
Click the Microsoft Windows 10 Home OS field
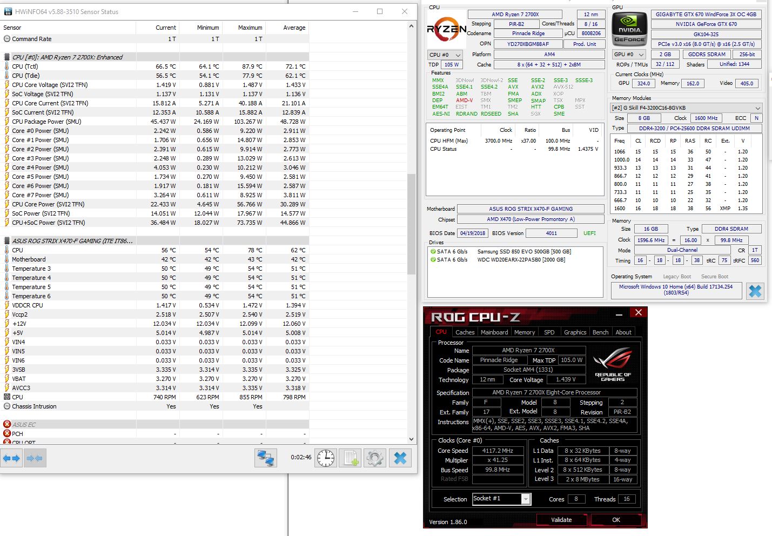coord(676,290)
